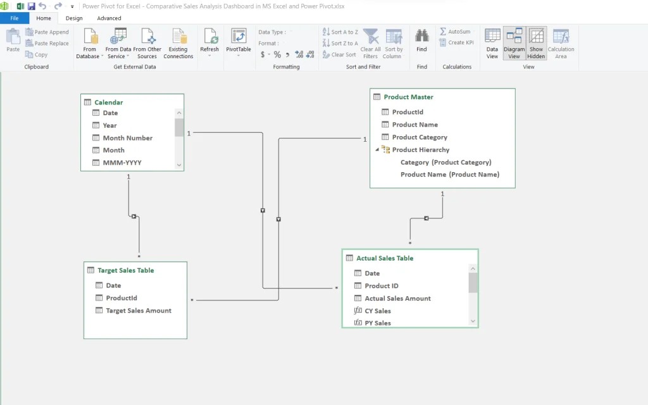Viewport: 648px width, 405px height.
Task: Select Target Sales Amount field
Action: (139, 310)
